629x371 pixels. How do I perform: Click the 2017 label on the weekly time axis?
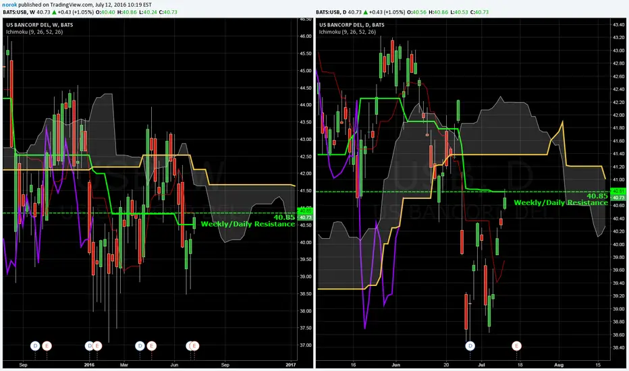pos(290,364)
